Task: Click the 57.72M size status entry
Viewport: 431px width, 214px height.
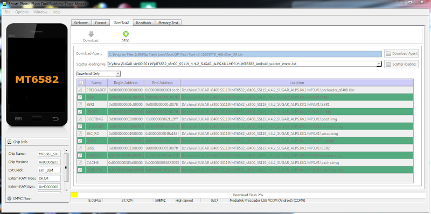Action: (118, 201)
